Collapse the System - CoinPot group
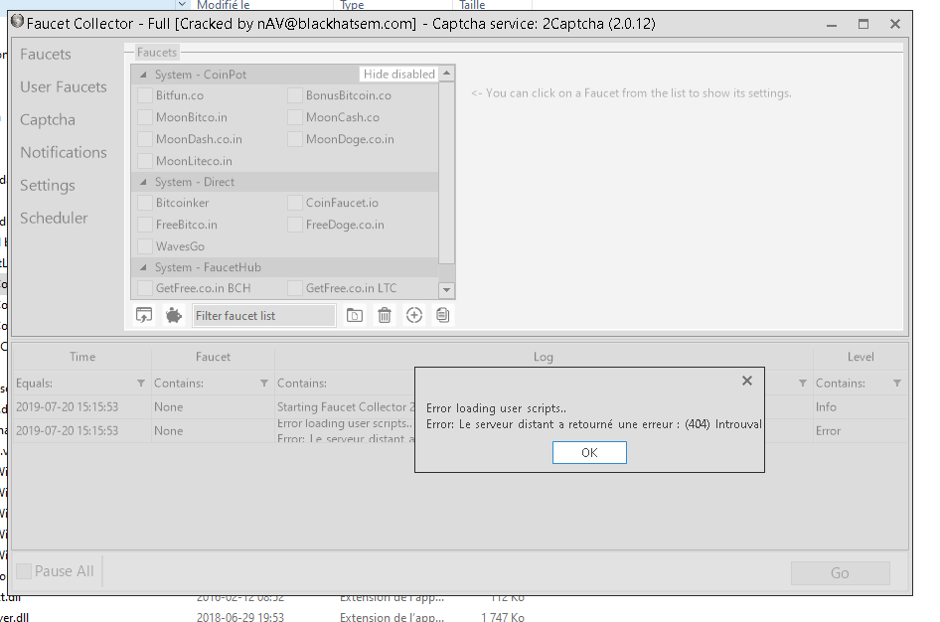Screen dimensions: 940x622 pos(143,75)
